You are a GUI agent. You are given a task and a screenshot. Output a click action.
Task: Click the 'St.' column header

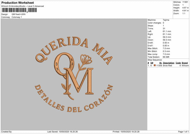coord(161,63)
